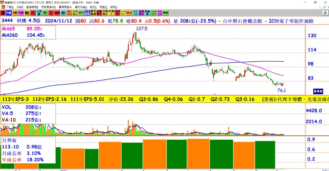This screenshot has width=329, height=171.
Task: Click the red 收 toolbar icon
Action: click(x=33, y=13)
